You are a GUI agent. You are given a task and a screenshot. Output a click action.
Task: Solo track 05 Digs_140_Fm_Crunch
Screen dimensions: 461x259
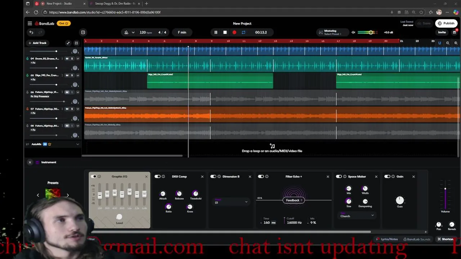pos(72,76)
